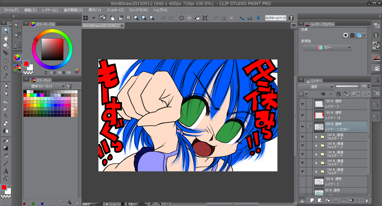Select the Auto select magic wand tool

(6, 68)
